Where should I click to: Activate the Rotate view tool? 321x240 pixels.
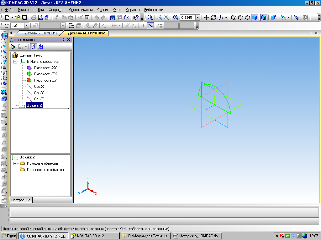point(213,17)
